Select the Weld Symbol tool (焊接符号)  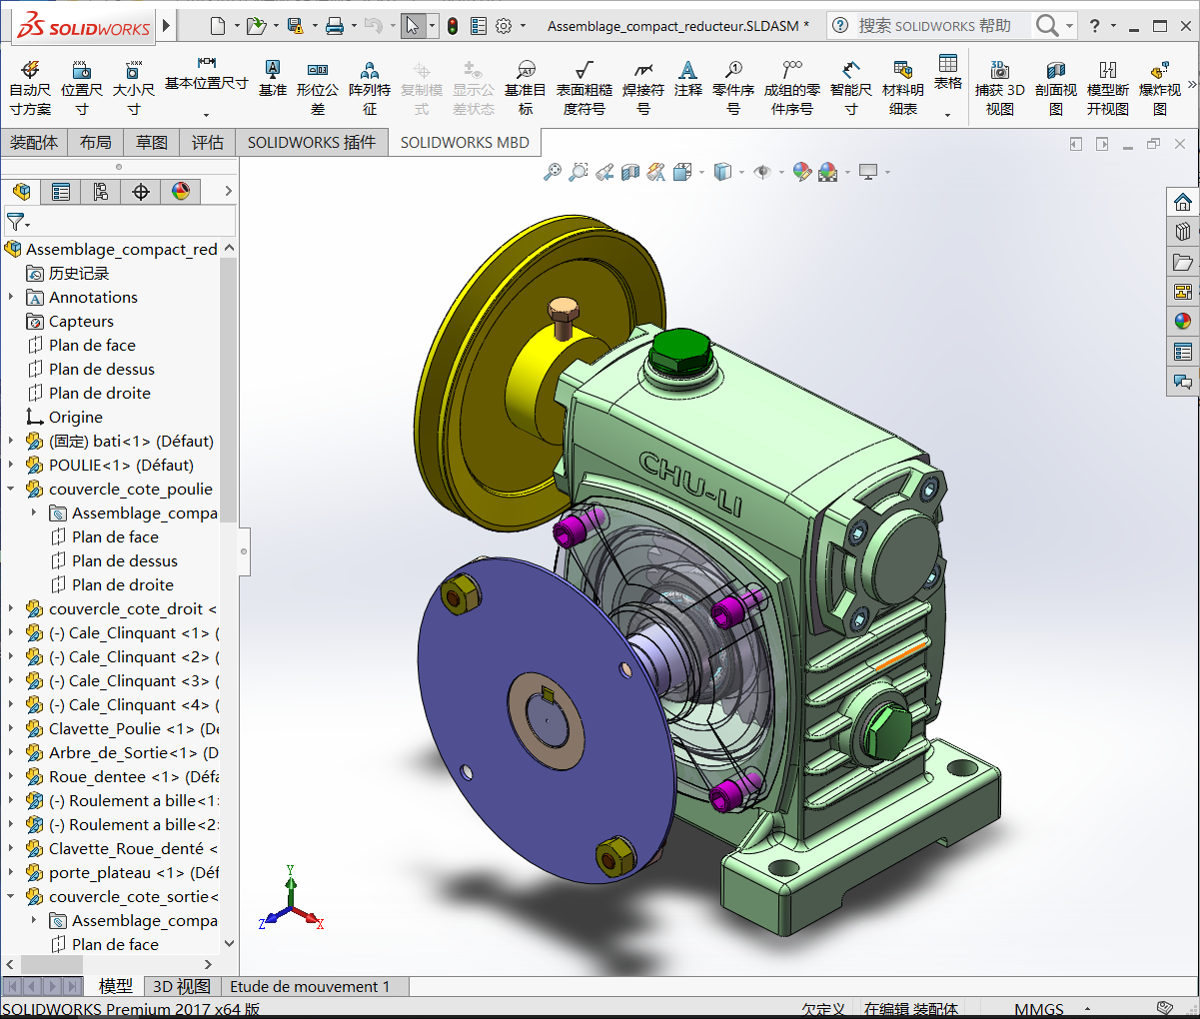[643, 88]
